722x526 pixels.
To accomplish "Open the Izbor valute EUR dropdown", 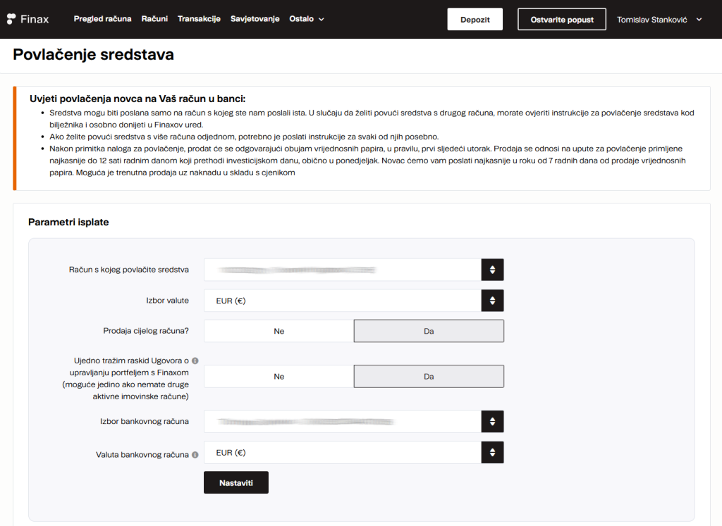I will pos(342,301).
